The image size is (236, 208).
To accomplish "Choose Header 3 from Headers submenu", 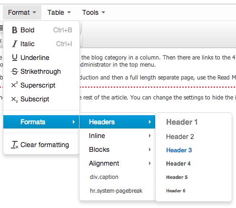I will click(x=179, y=150).
